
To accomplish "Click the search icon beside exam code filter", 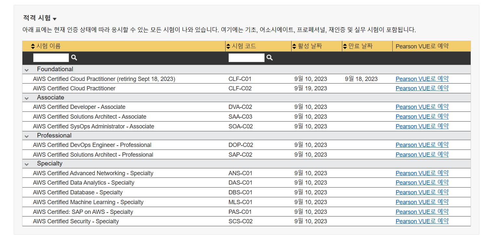I will click(269, 58).
